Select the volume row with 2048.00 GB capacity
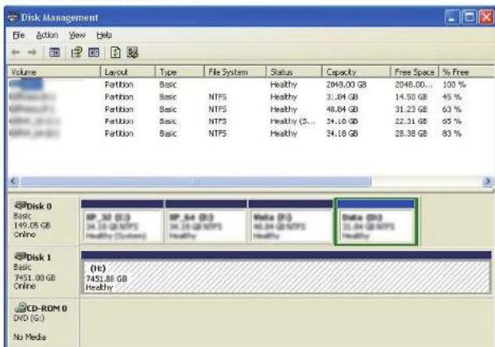The image size is (495, 347). point(249,84)
